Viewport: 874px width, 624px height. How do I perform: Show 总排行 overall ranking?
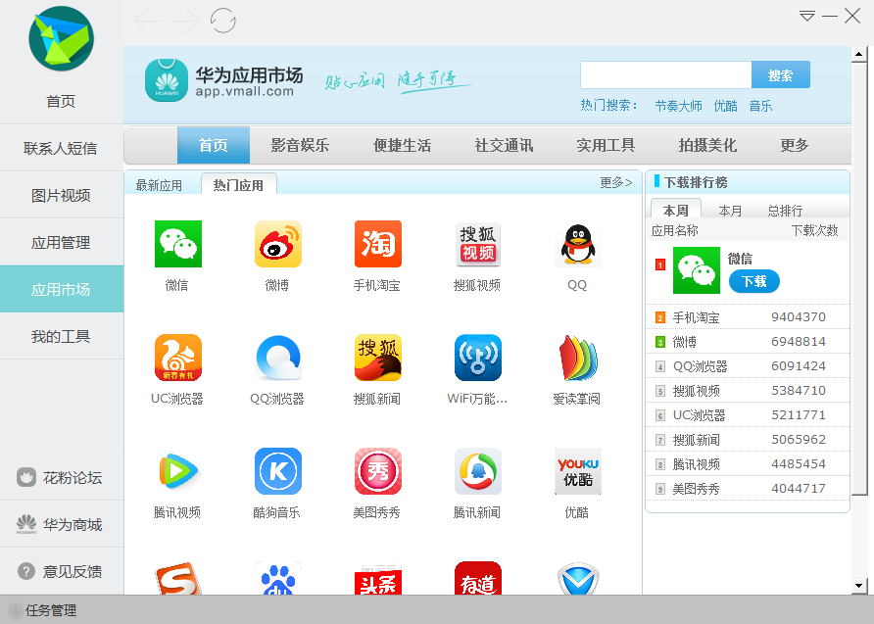point(785,211)
